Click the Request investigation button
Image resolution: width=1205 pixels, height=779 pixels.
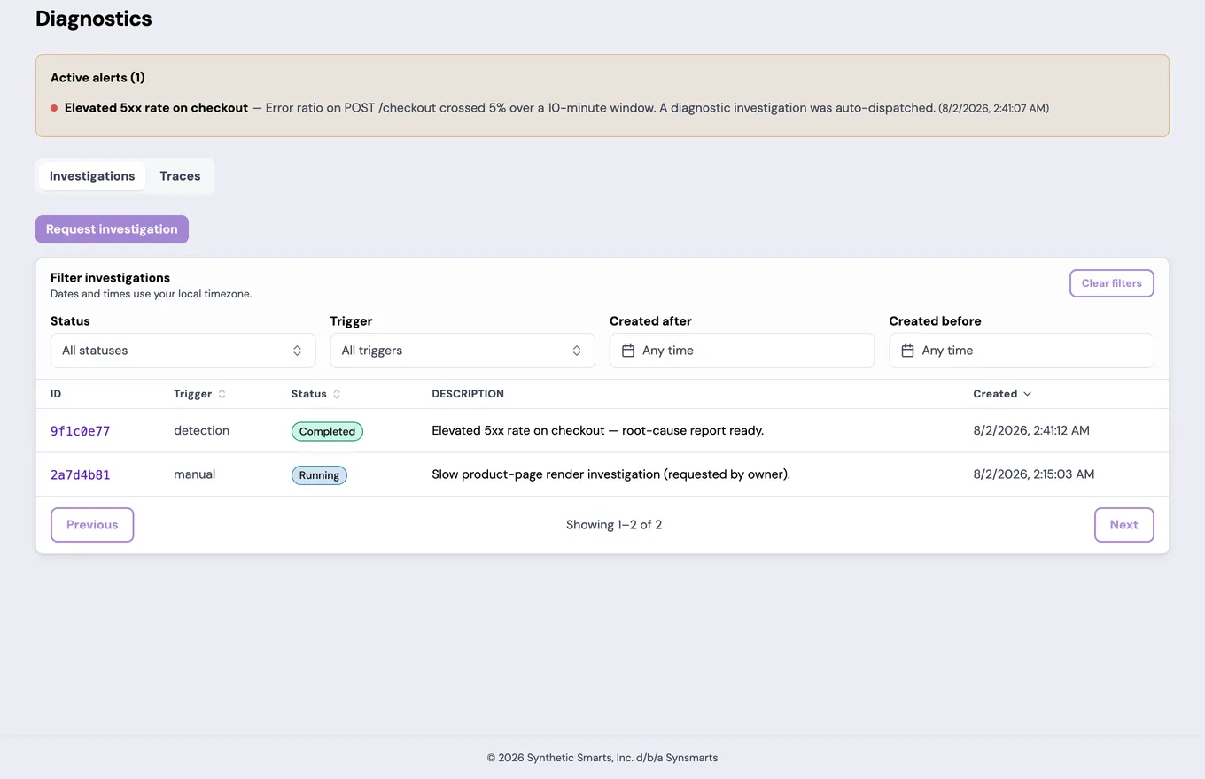pyautogui.click(x=112, y=229)
